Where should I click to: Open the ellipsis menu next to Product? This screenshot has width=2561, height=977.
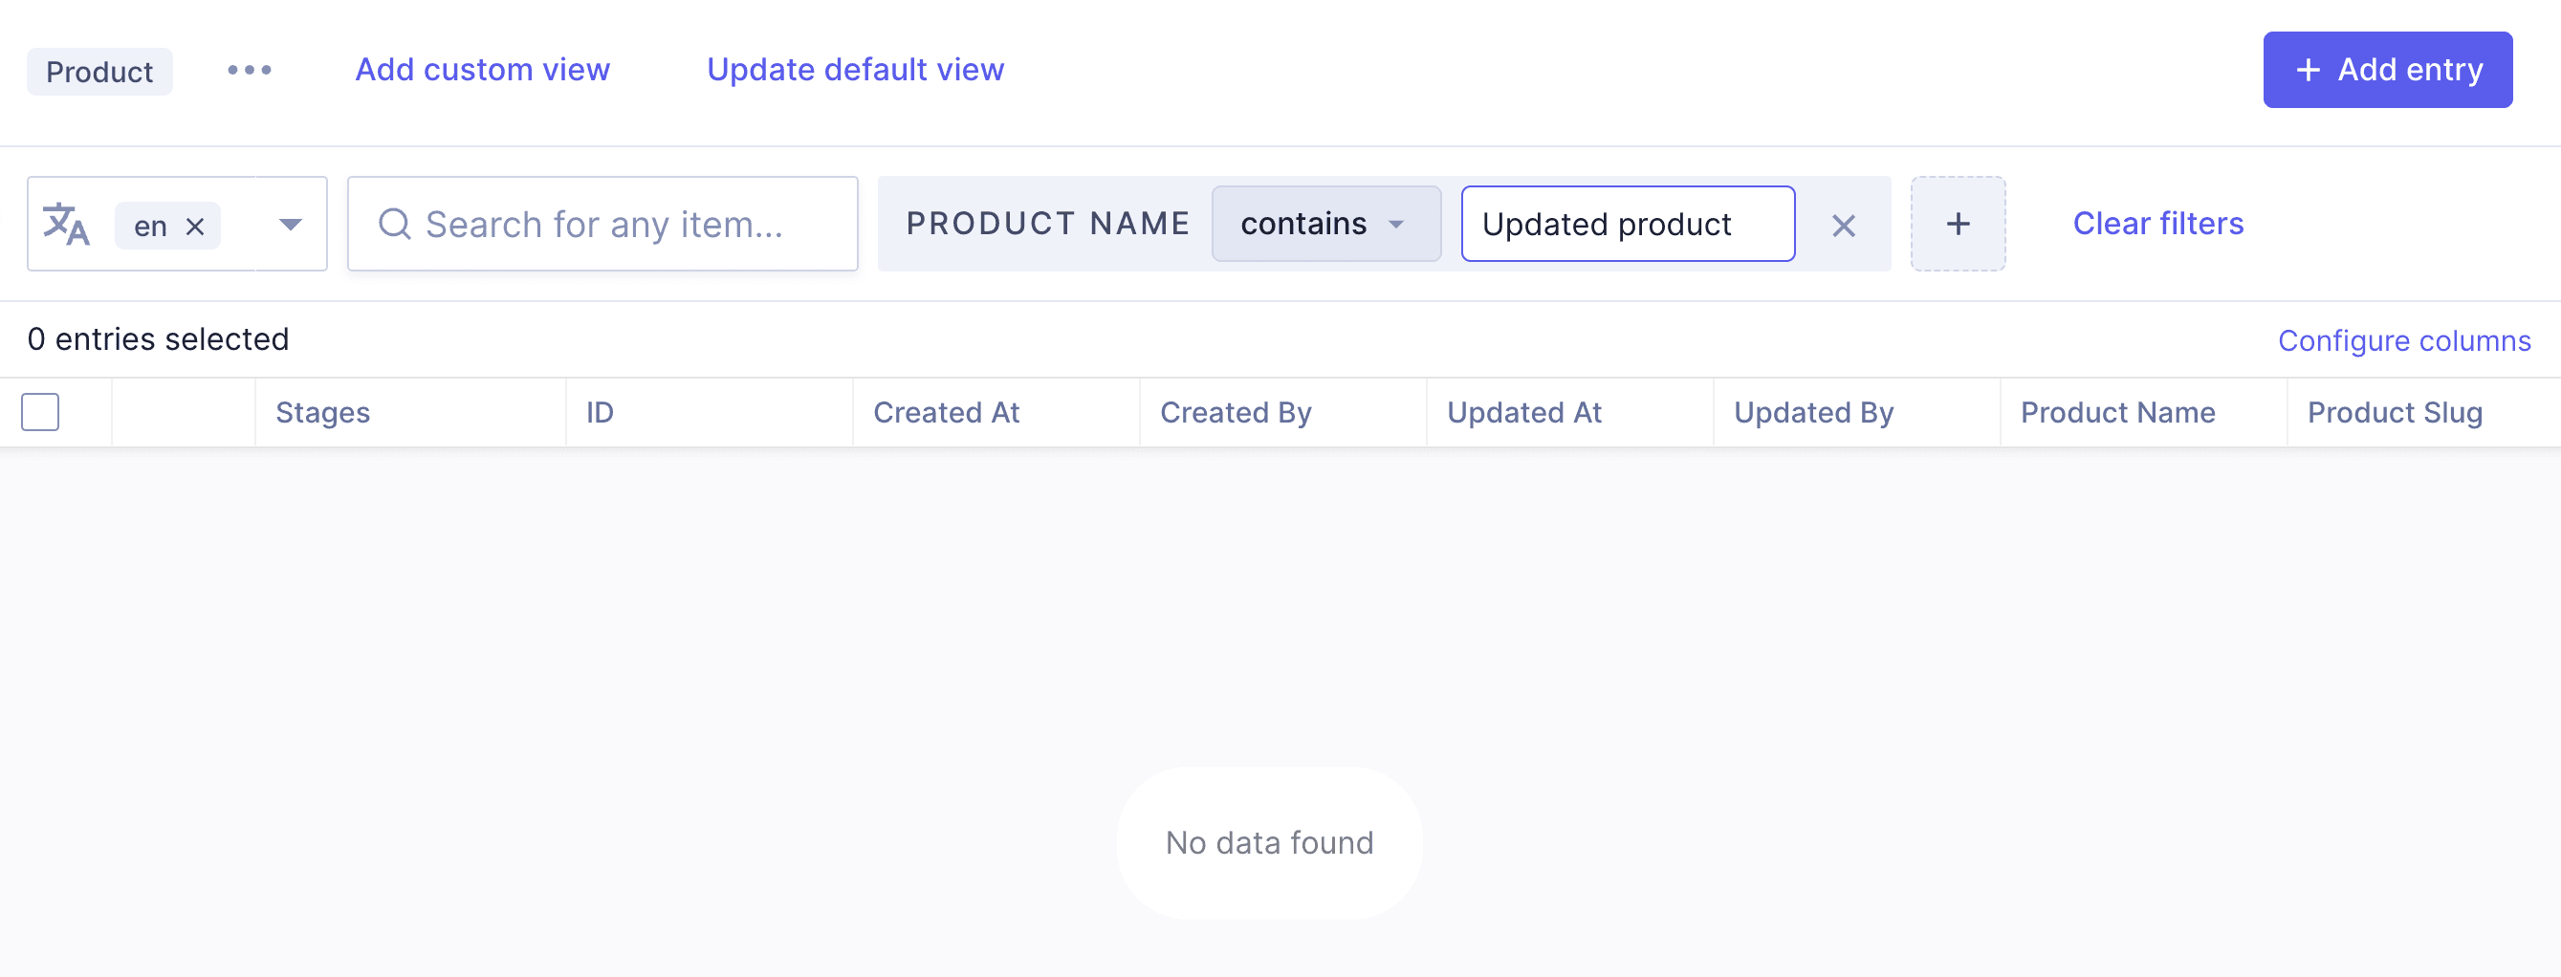tap(249, 70)
